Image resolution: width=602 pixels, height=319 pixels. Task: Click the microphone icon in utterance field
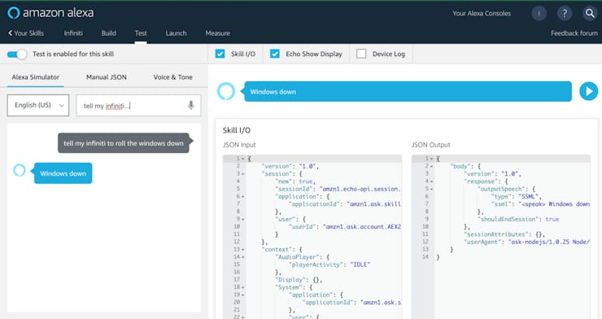point(191,105)
